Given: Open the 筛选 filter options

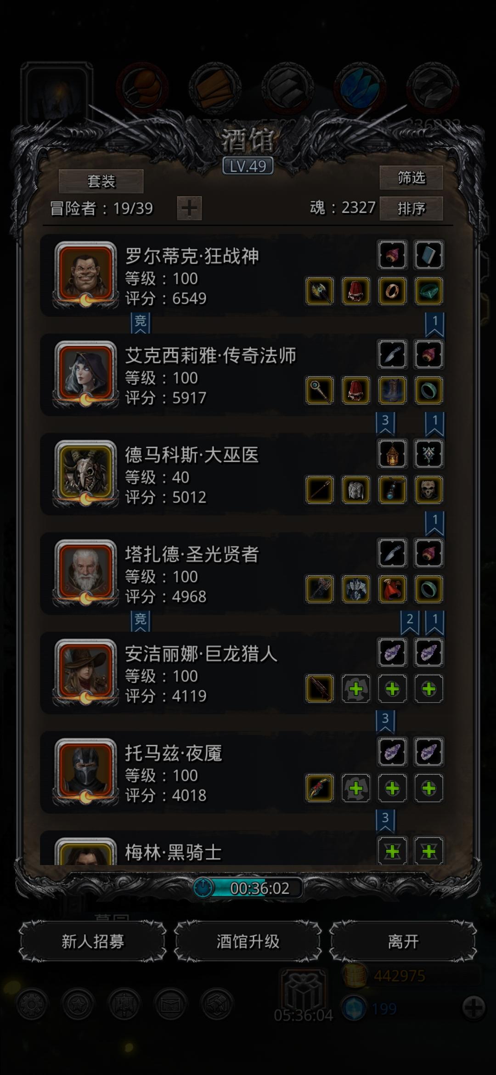Looking at the screenshot, I should [x=411, y=177].
